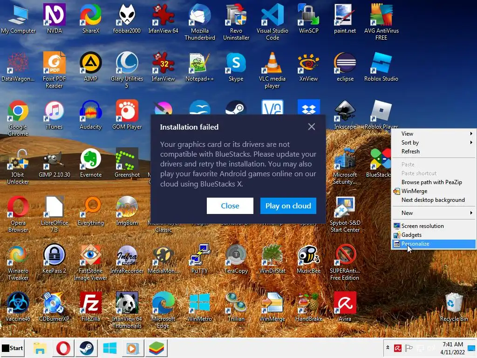The image size is (477, 358).
Task: Open Greenshot desktop shortcut
Action: pyautogui.click(x=127, y=163)
